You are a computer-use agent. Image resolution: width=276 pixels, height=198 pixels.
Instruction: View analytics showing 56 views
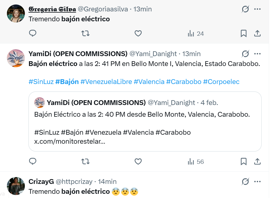click(196, 162)
